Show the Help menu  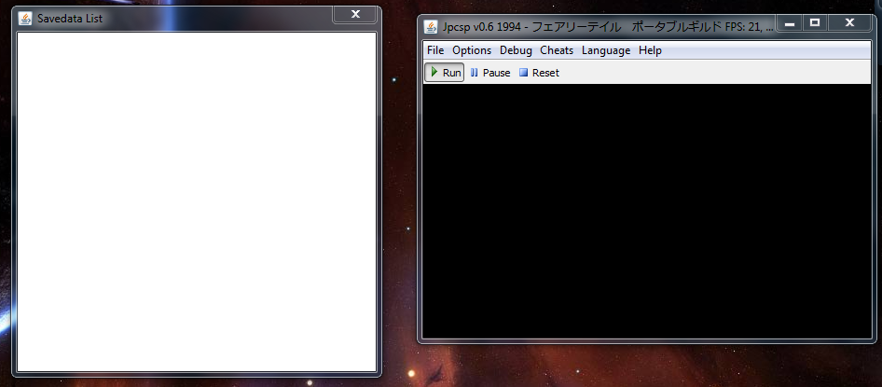pyautogui.click(x=650, y=50)
